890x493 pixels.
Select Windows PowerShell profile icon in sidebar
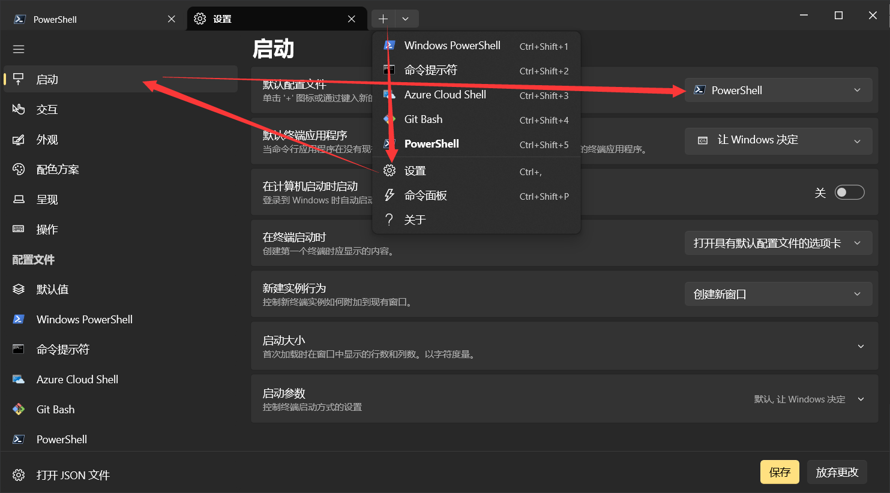pos(19,319)
